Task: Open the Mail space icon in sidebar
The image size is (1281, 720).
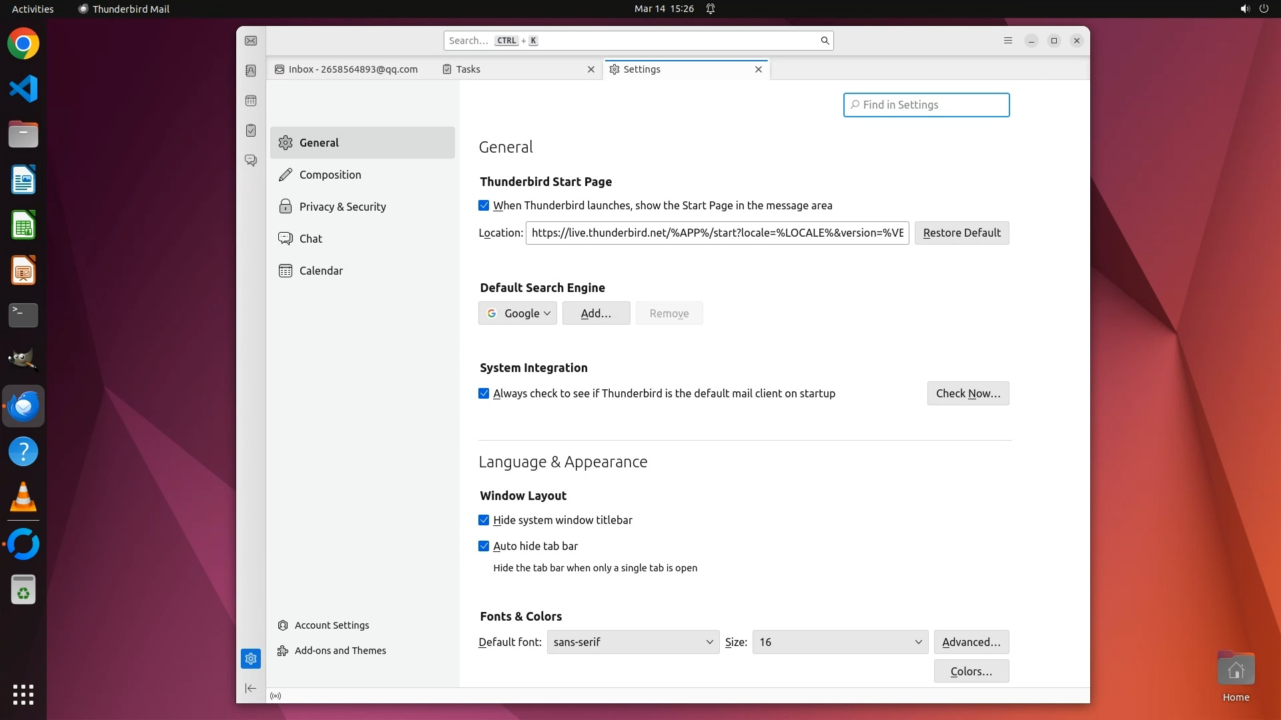Action: 251,41
